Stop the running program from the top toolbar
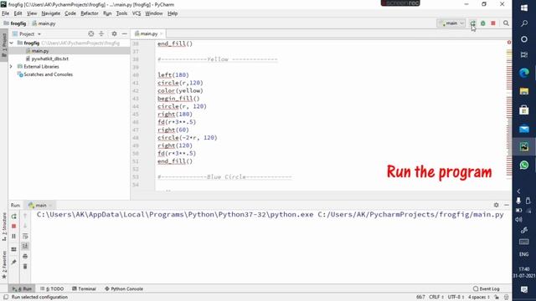 493,23
